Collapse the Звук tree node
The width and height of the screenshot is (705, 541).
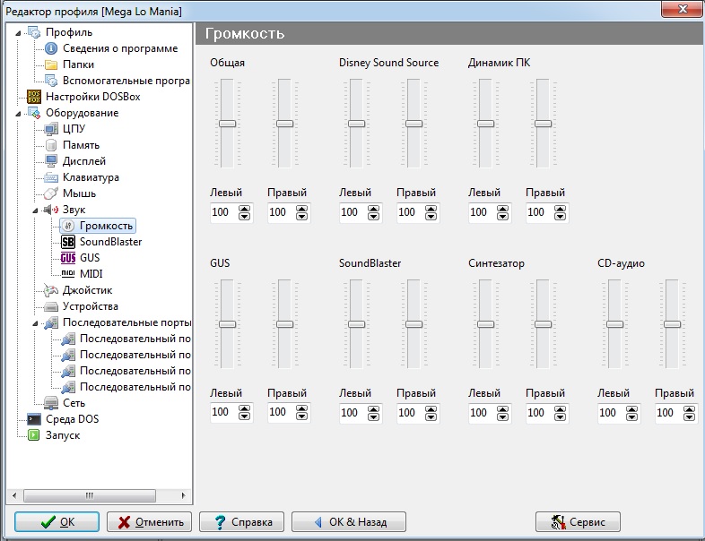coord(35,210)
